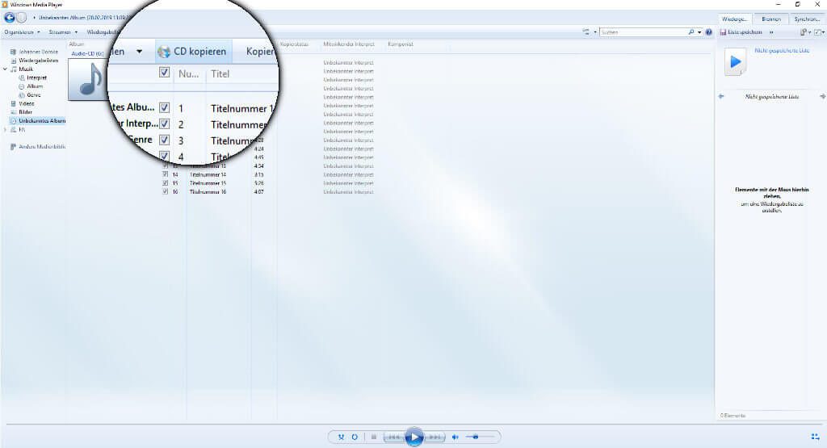Click the 5:26 duration of track 15

coord(258,183)
